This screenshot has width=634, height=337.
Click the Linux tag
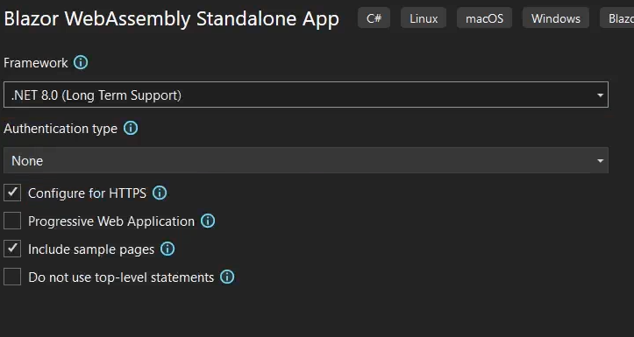click(424, 18)
